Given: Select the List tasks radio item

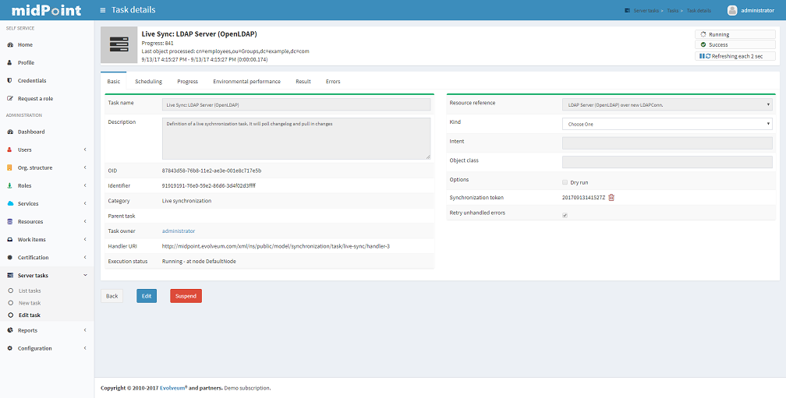Looking at the screenshot, I should point(11,291).
